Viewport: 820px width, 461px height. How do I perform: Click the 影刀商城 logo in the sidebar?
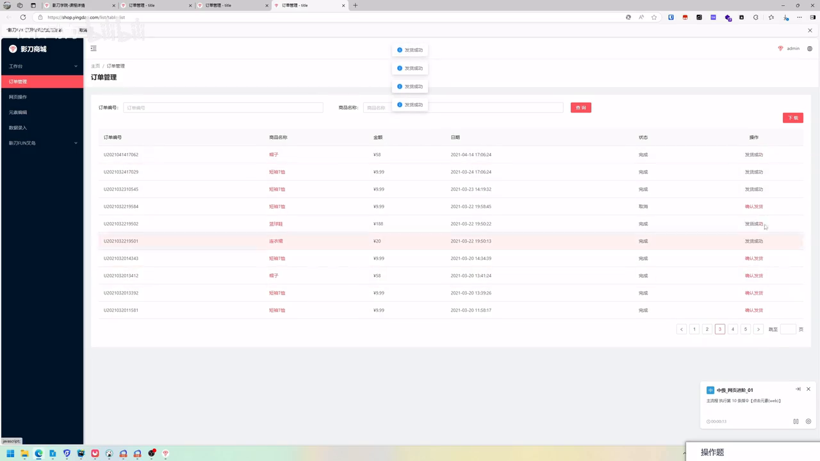[x=28, y=49]
